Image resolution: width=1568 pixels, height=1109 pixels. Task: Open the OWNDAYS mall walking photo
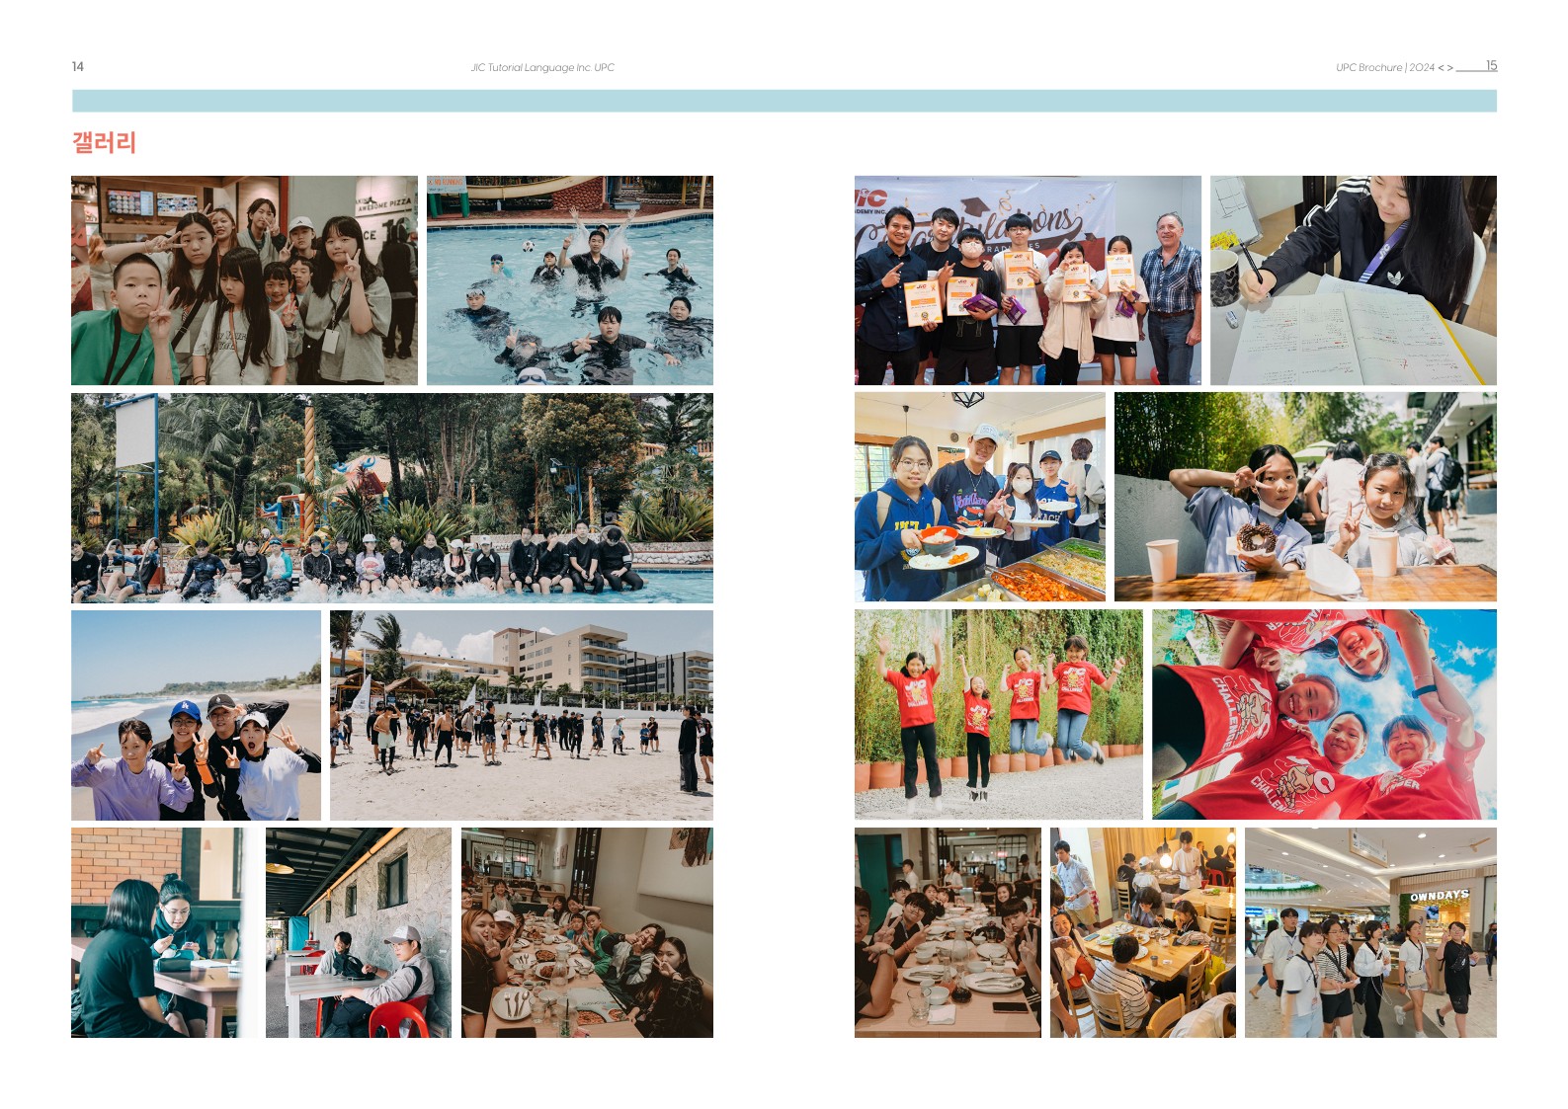coord(1370,932)
